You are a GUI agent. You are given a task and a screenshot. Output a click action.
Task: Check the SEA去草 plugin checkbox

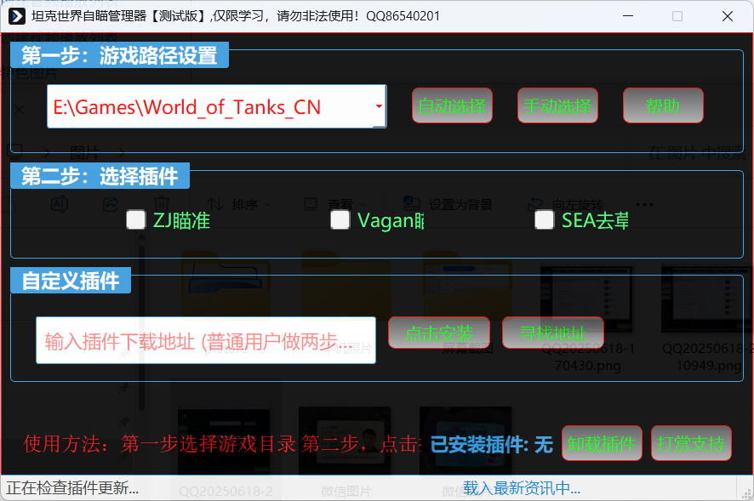click(545, 220)
